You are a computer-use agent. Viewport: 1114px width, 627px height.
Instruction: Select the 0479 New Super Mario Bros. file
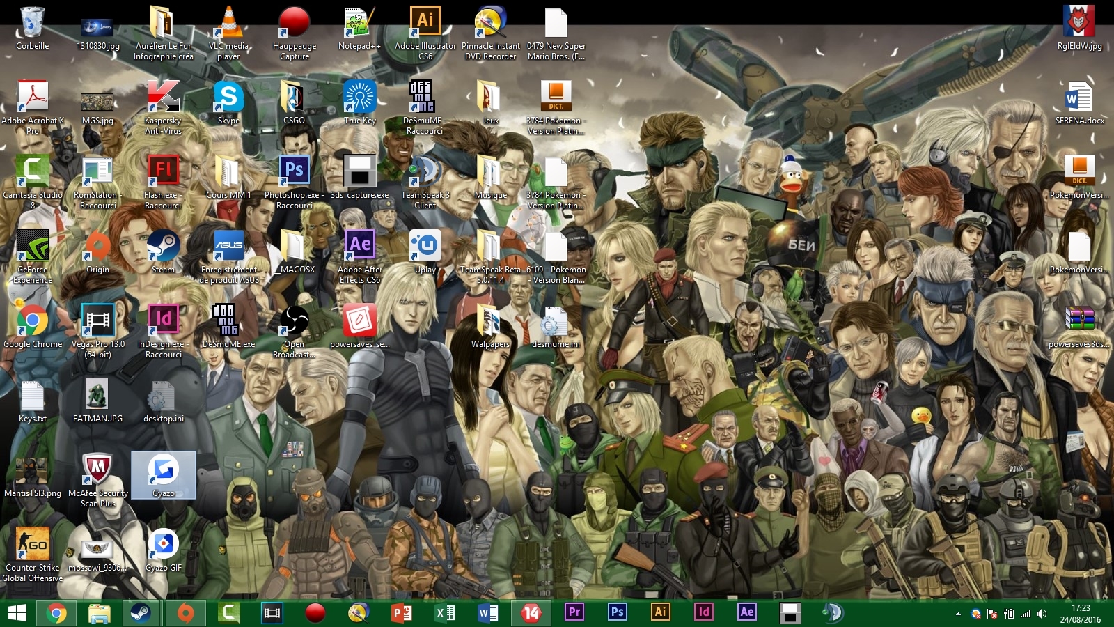point(556,32)
